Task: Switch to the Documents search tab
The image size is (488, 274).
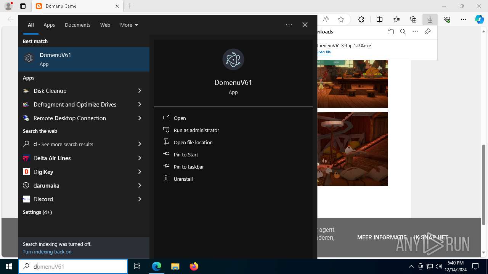Action: [77, 25]
